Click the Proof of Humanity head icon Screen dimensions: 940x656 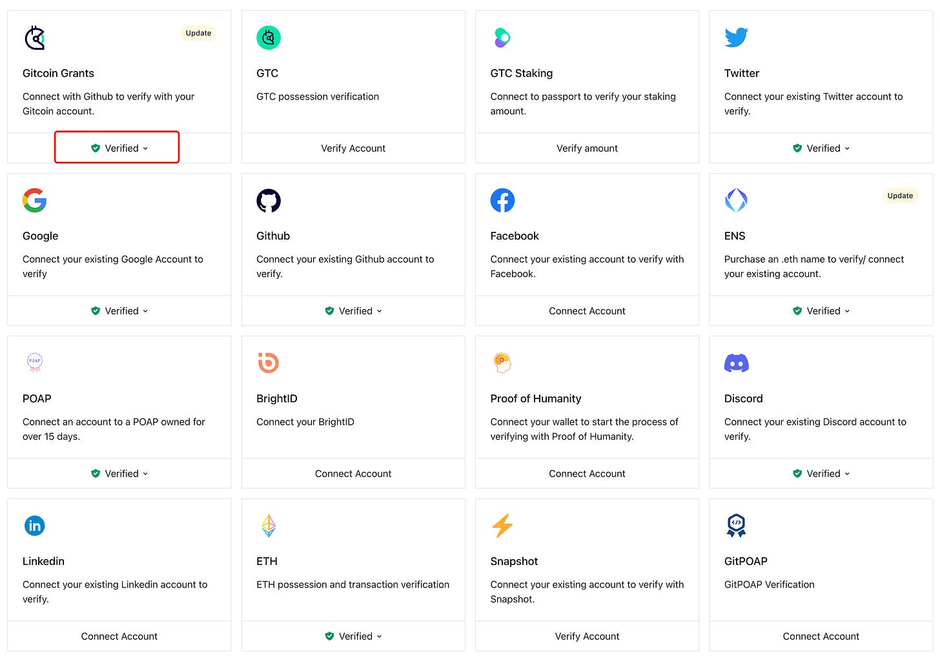(x=502, y=363)
